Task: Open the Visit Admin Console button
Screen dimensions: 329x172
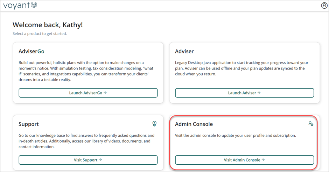Action: click(244, 160)
